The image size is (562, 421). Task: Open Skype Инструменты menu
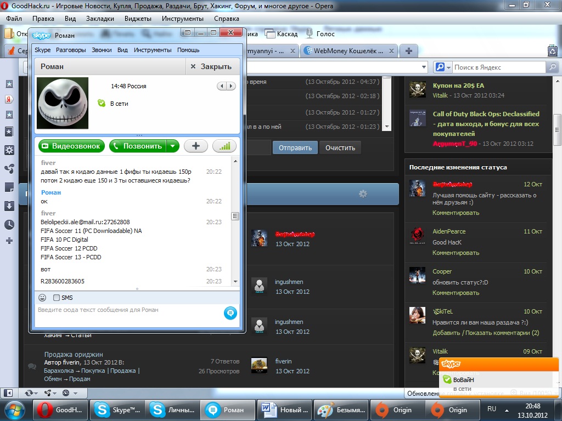pos(153,50)
